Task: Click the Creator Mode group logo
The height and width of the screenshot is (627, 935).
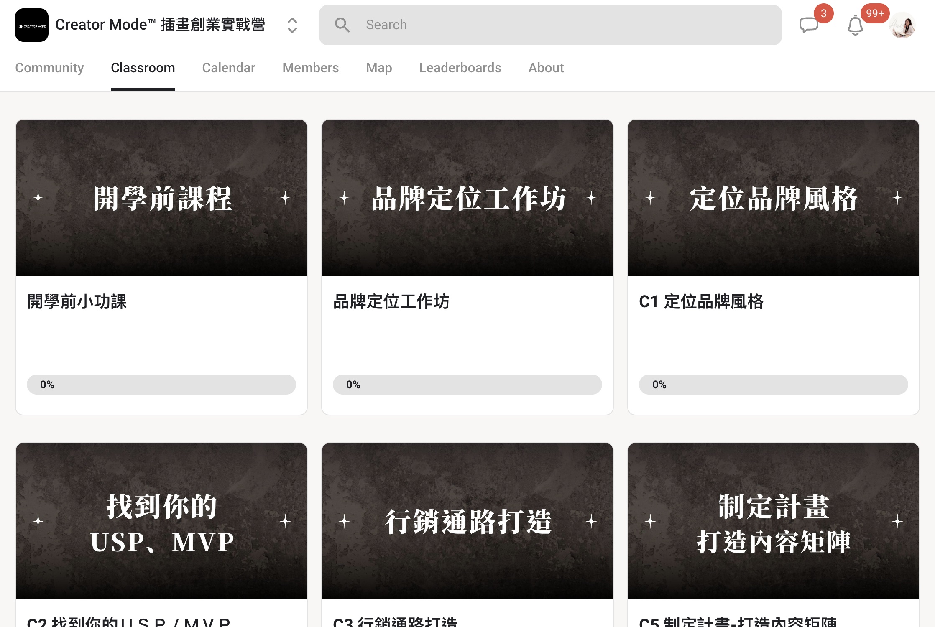Action: click(32, 25)
